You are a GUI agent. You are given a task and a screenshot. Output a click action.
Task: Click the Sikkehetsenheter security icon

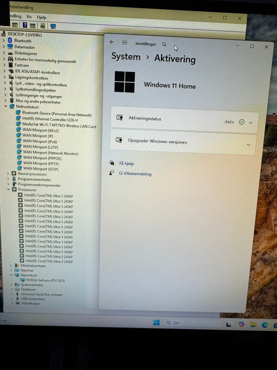point(17,265)
